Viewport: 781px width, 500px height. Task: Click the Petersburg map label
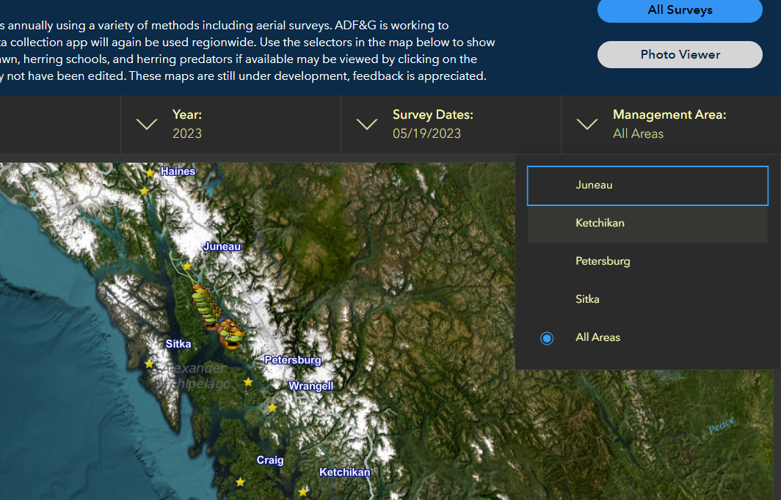pos(293,360)
